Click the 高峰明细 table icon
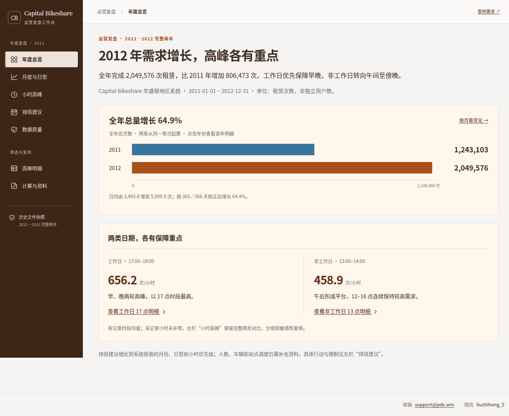The width and height of the screenshot is (509, 416). click(x=14, y=168)
